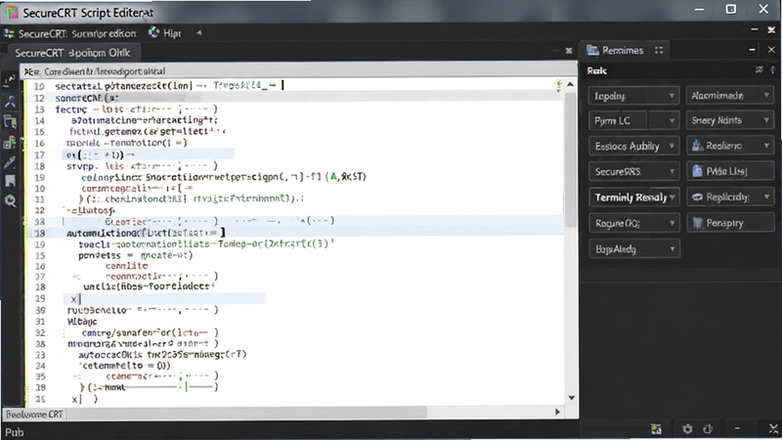This screenshot has width=782, height=440.
Task: Open the Pym LC dropdown
Action: [633, 120]
